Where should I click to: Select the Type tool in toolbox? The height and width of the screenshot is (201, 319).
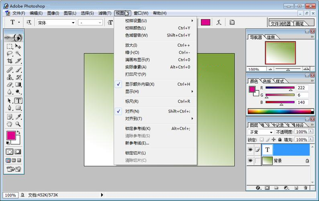tap(18, 100)
